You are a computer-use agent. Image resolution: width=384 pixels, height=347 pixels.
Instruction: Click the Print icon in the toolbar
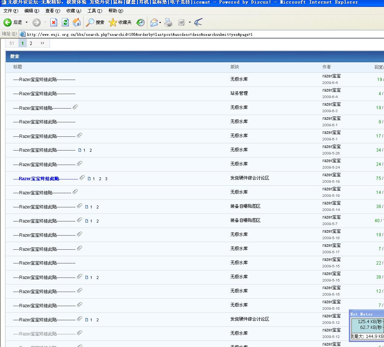tap(168, 22)
